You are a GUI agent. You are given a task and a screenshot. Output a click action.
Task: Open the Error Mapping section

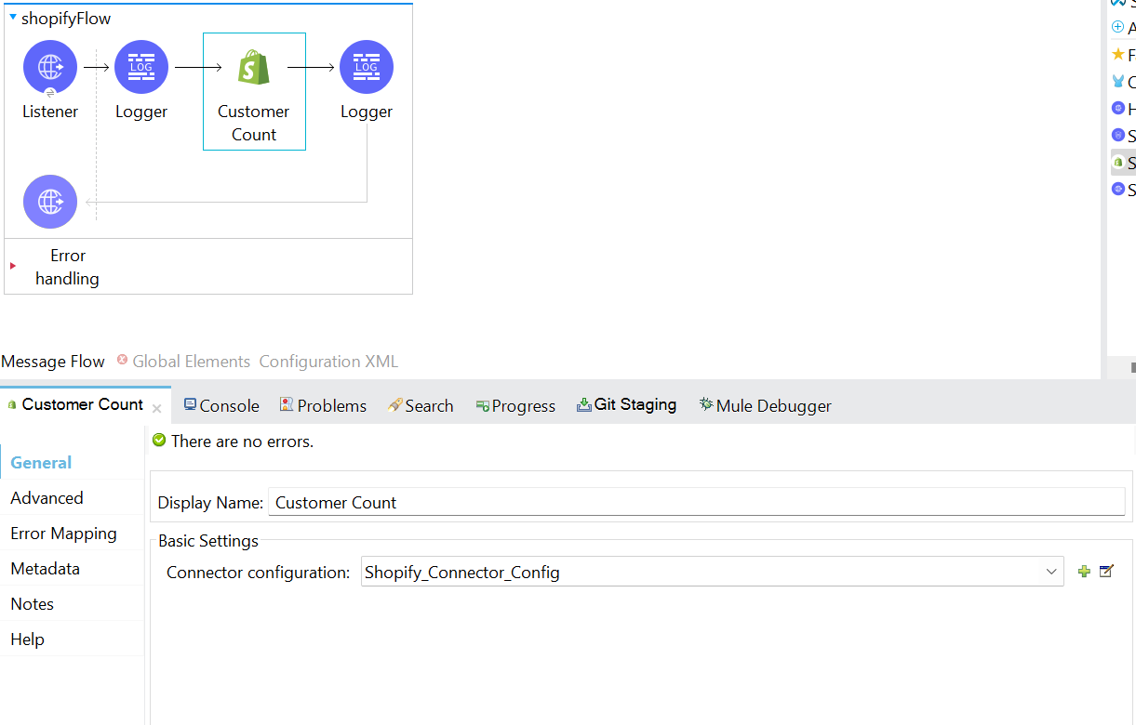click(63, 534)
